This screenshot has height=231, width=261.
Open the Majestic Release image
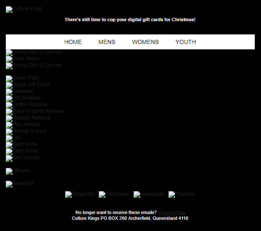pyautogui.click(x=28, y=118)
